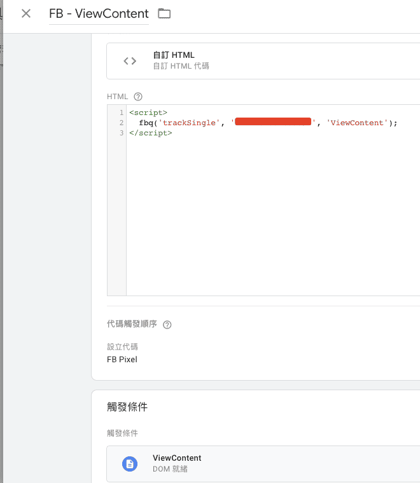Click the empty area of the HTML editor

click(x=267, y=216)
